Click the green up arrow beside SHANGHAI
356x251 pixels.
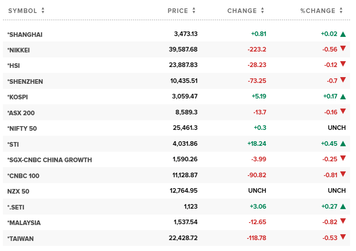coord(343,34)
